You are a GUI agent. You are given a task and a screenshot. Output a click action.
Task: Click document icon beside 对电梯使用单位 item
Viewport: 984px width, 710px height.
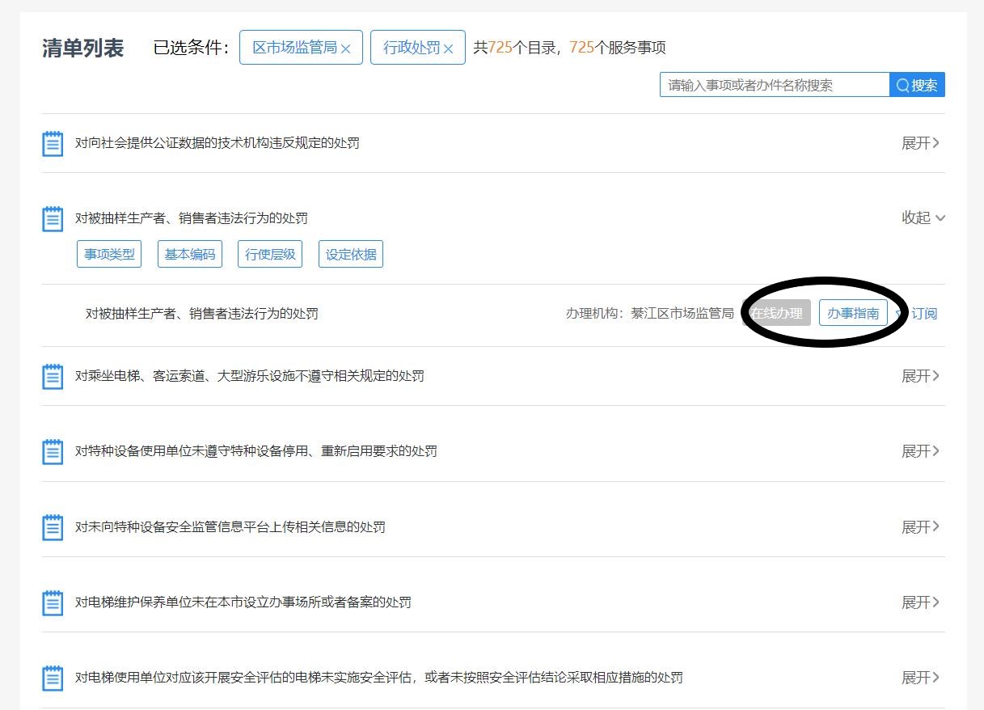(x=53, y=678)
